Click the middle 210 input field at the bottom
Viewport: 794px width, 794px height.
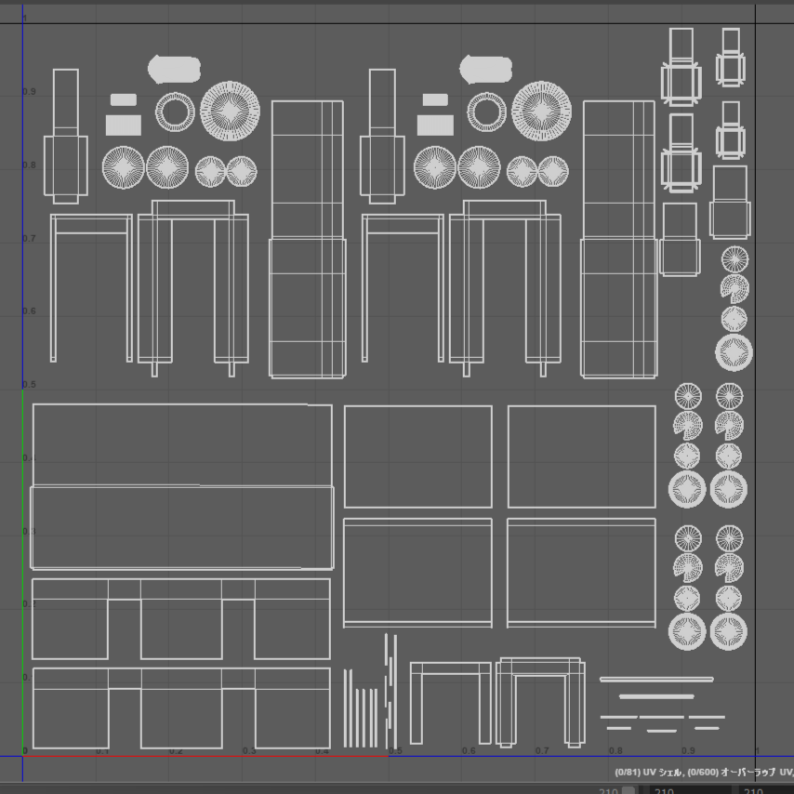click(688, 790)
